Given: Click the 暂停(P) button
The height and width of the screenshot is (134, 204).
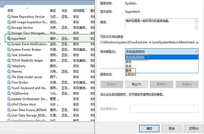Looking at the screenshot, I should pyautogui.click(x=161, y=84).
